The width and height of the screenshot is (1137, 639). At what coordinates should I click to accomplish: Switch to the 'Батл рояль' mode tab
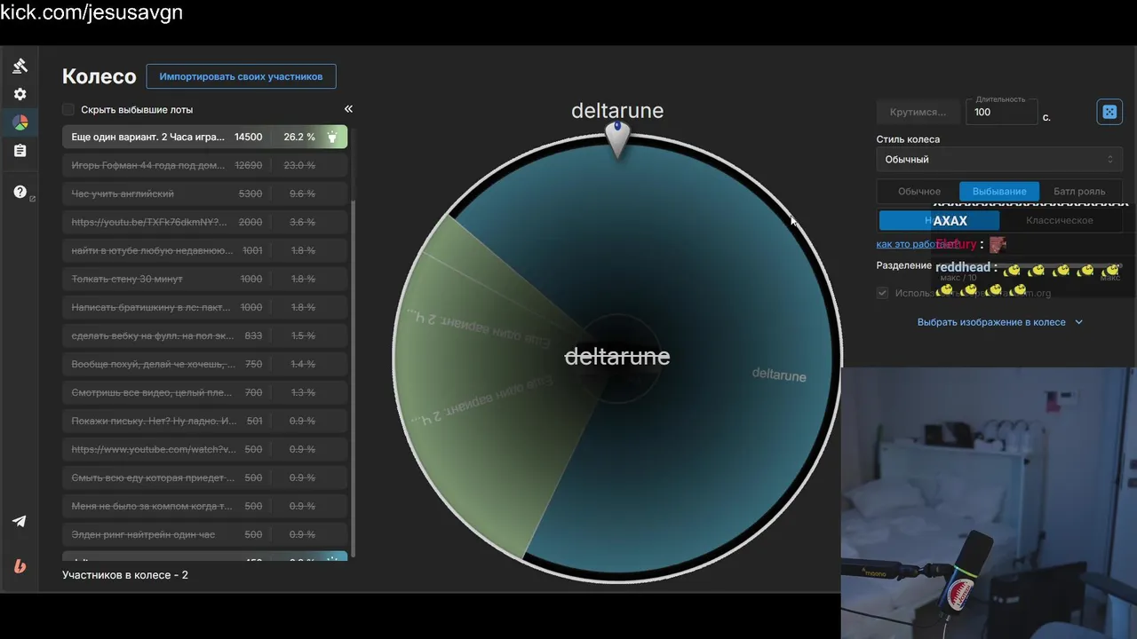tap(1079, 192)
